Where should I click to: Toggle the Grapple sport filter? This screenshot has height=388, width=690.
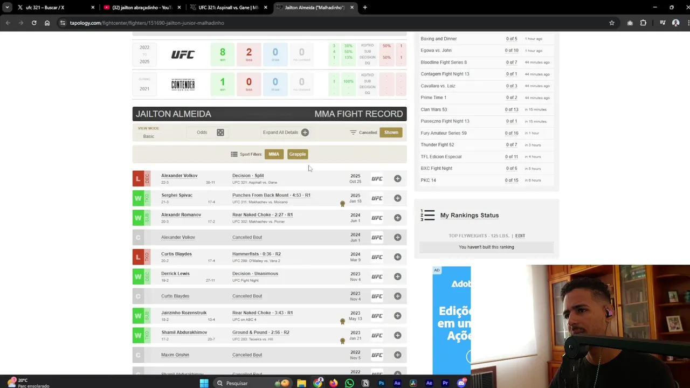(298, 154)
